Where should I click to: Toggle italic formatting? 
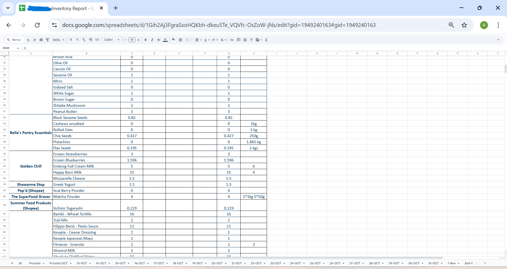152,40
